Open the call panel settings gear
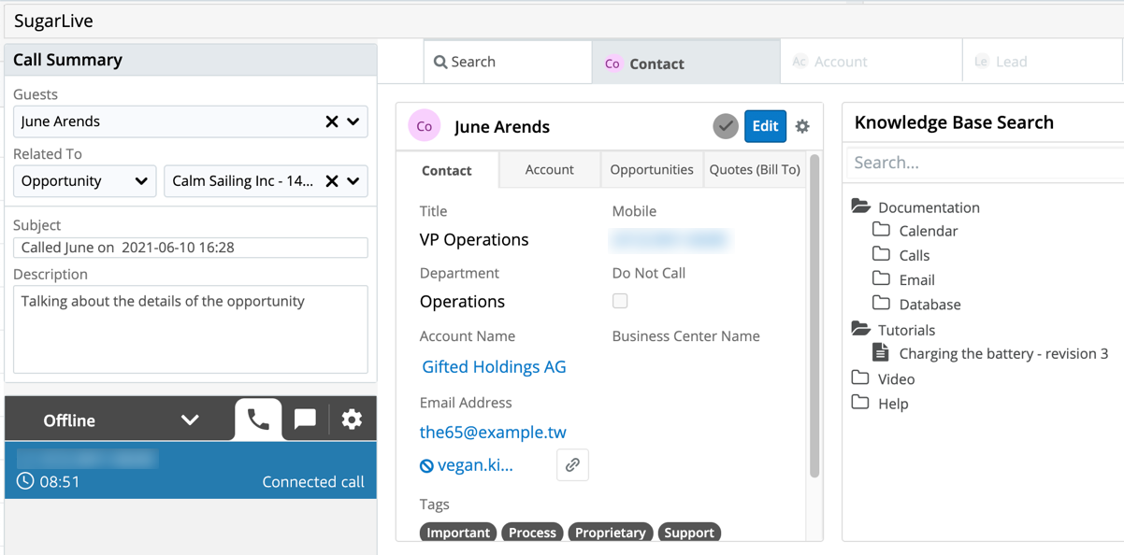Viewport: 1124px width, 555px height. click(x=352, y=420)
